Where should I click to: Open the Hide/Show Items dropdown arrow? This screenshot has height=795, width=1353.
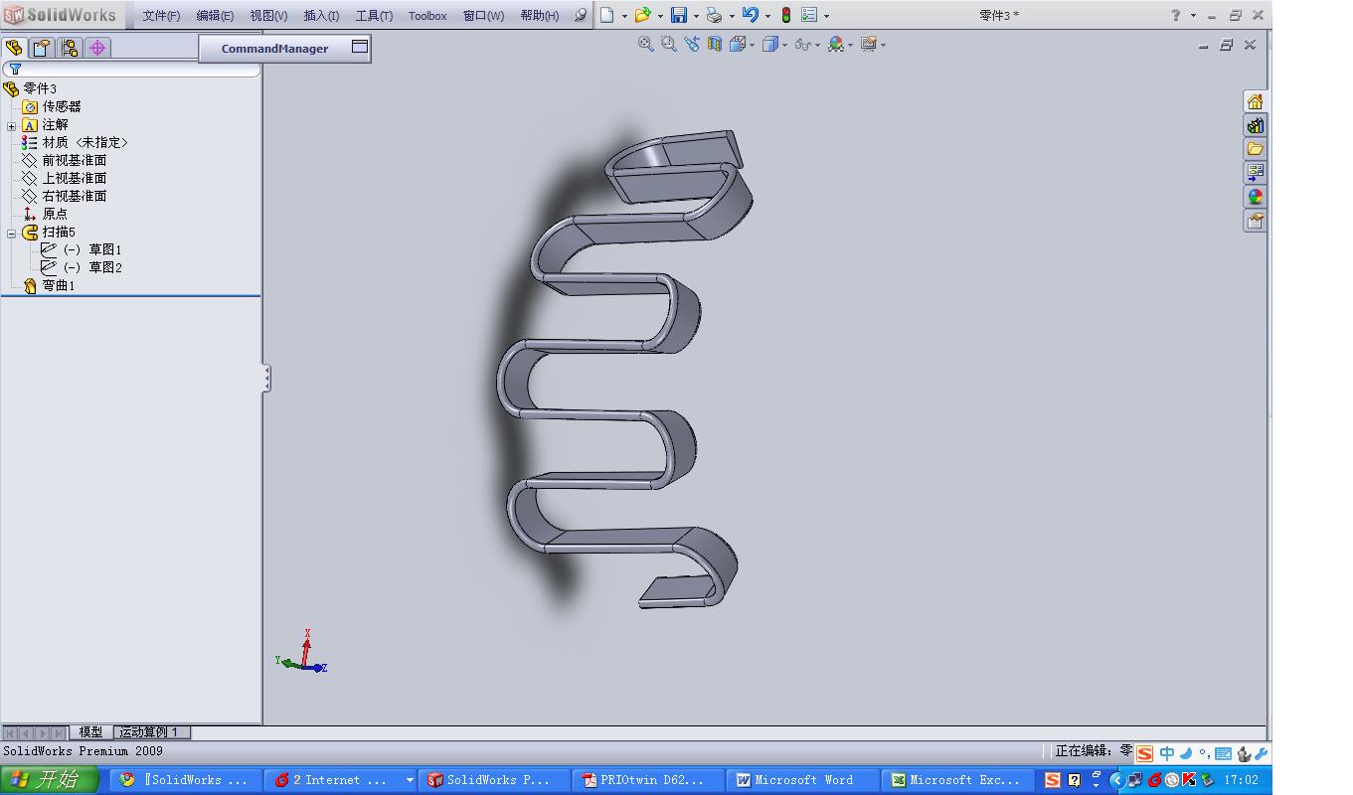pyautogui.click(x=817, y=45)
